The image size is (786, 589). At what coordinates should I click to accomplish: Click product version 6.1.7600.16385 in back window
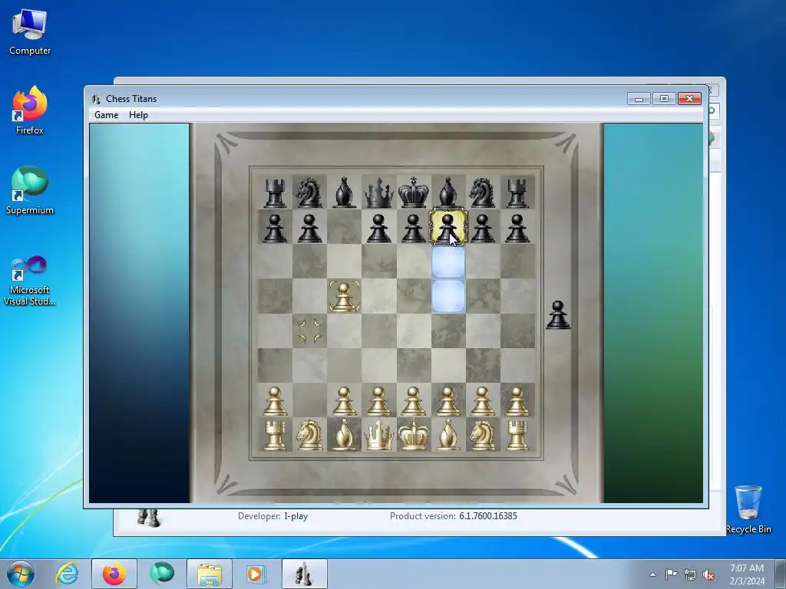487,516
